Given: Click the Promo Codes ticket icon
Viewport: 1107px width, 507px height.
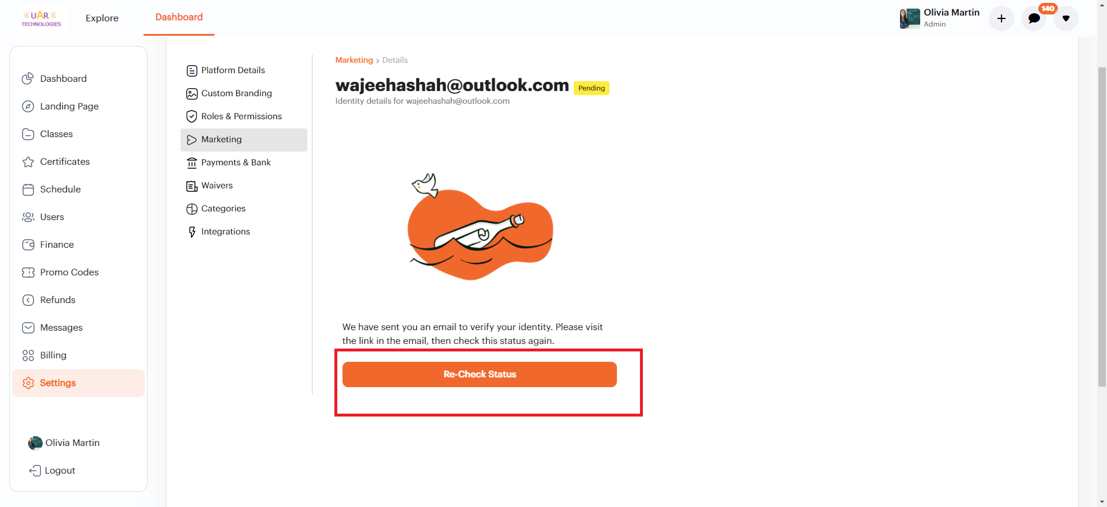Looking at the screenshot, I should coord(28,273).
